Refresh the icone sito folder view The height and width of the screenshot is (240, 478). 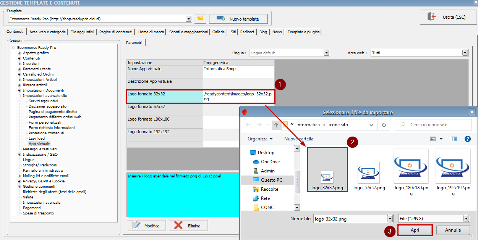(x=384, y=125)
